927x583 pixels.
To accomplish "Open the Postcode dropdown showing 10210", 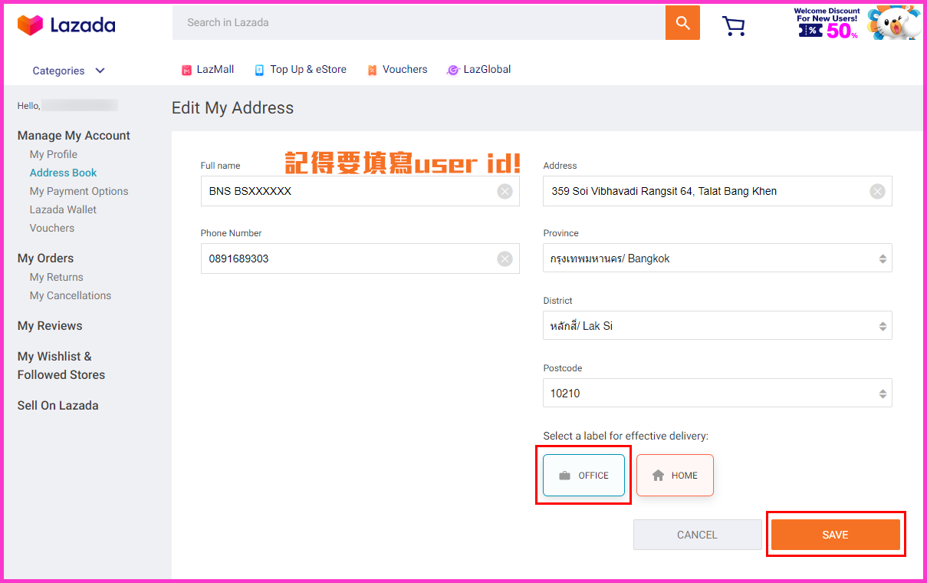I will 717,394.
